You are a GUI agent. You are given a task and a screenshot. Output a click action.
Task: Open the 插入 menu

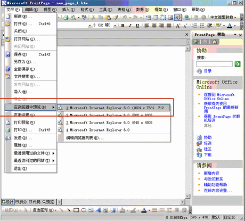pos(69,10)
